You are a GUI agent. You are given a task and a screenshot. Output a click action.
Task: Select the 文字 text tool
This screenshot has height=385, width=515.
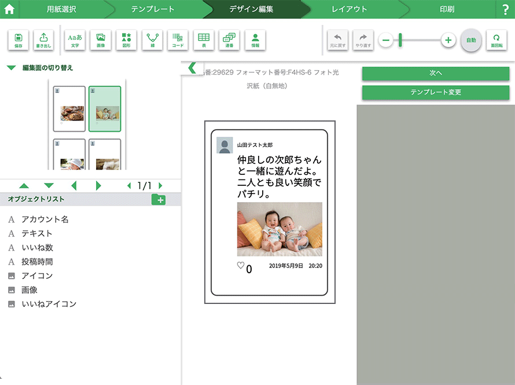pyautogui.click(x=75, y=40)
